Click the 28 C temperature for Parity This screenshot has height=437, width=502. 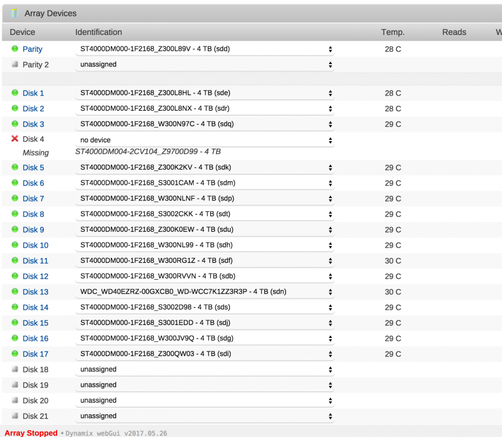(x=393, y=49)
